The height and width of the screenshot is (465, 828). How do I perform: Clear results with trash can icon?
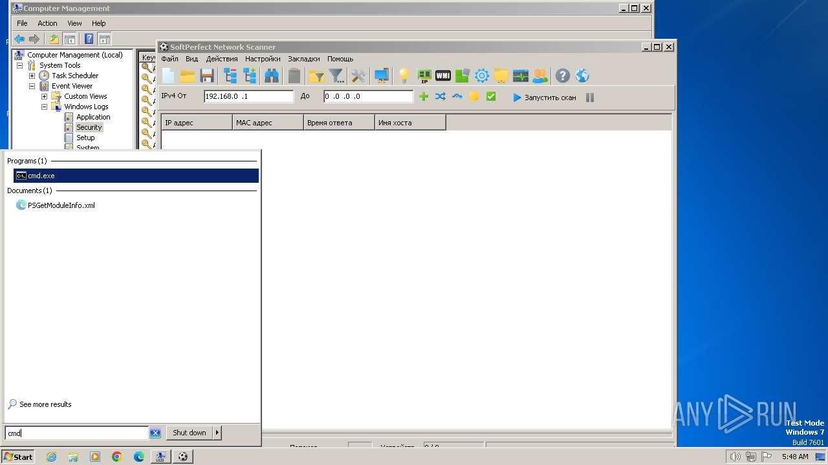(x=294, y=76)
